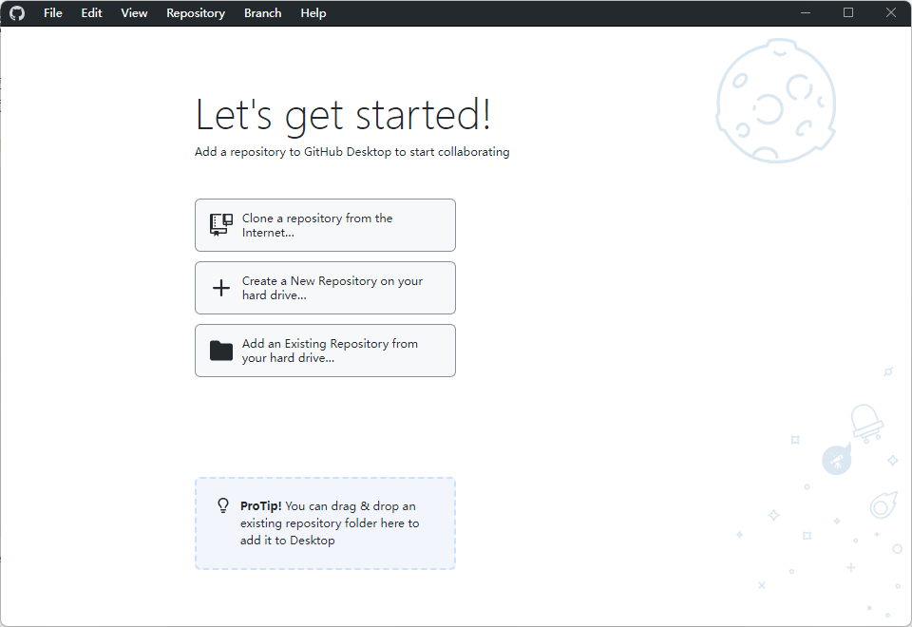Click the GitHub logo in the title bar

[x=17, y=13]
